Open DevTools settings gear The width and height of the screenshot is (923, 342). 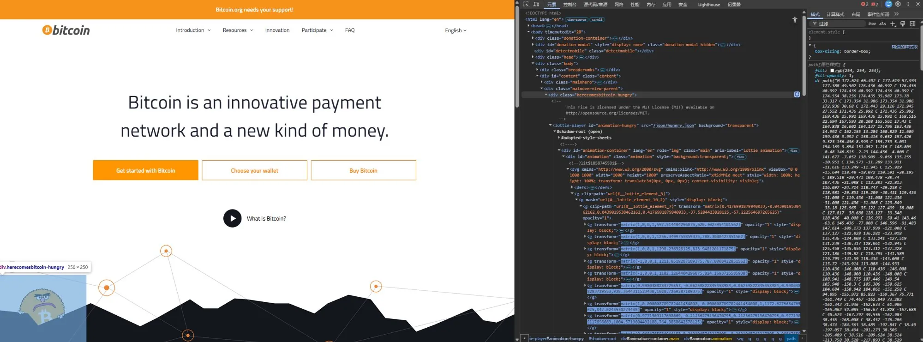[898, 4]
